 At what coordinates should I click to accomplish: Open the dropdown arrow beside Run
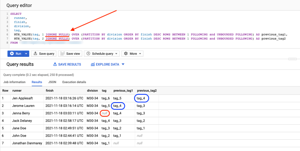26,54
